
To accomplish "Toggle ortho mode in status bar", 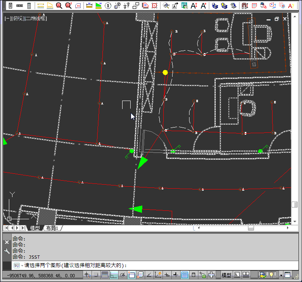I will coord(114,275).
